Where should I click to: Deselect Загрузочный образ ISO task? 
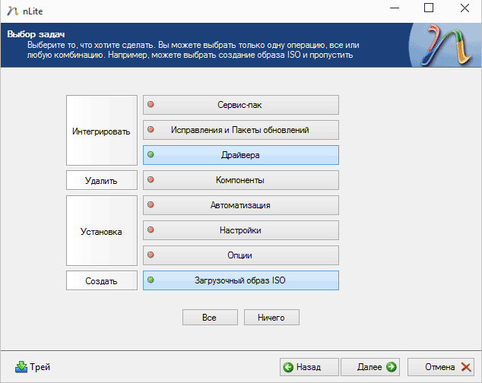click(x=241, y=280)
